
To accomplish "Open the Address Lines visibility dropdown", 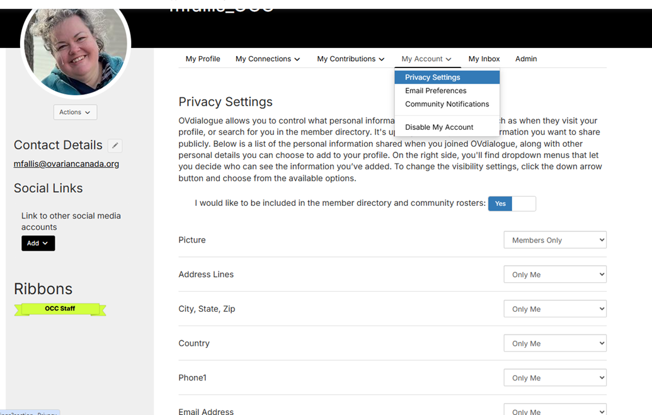I will (x=554, y=275).
